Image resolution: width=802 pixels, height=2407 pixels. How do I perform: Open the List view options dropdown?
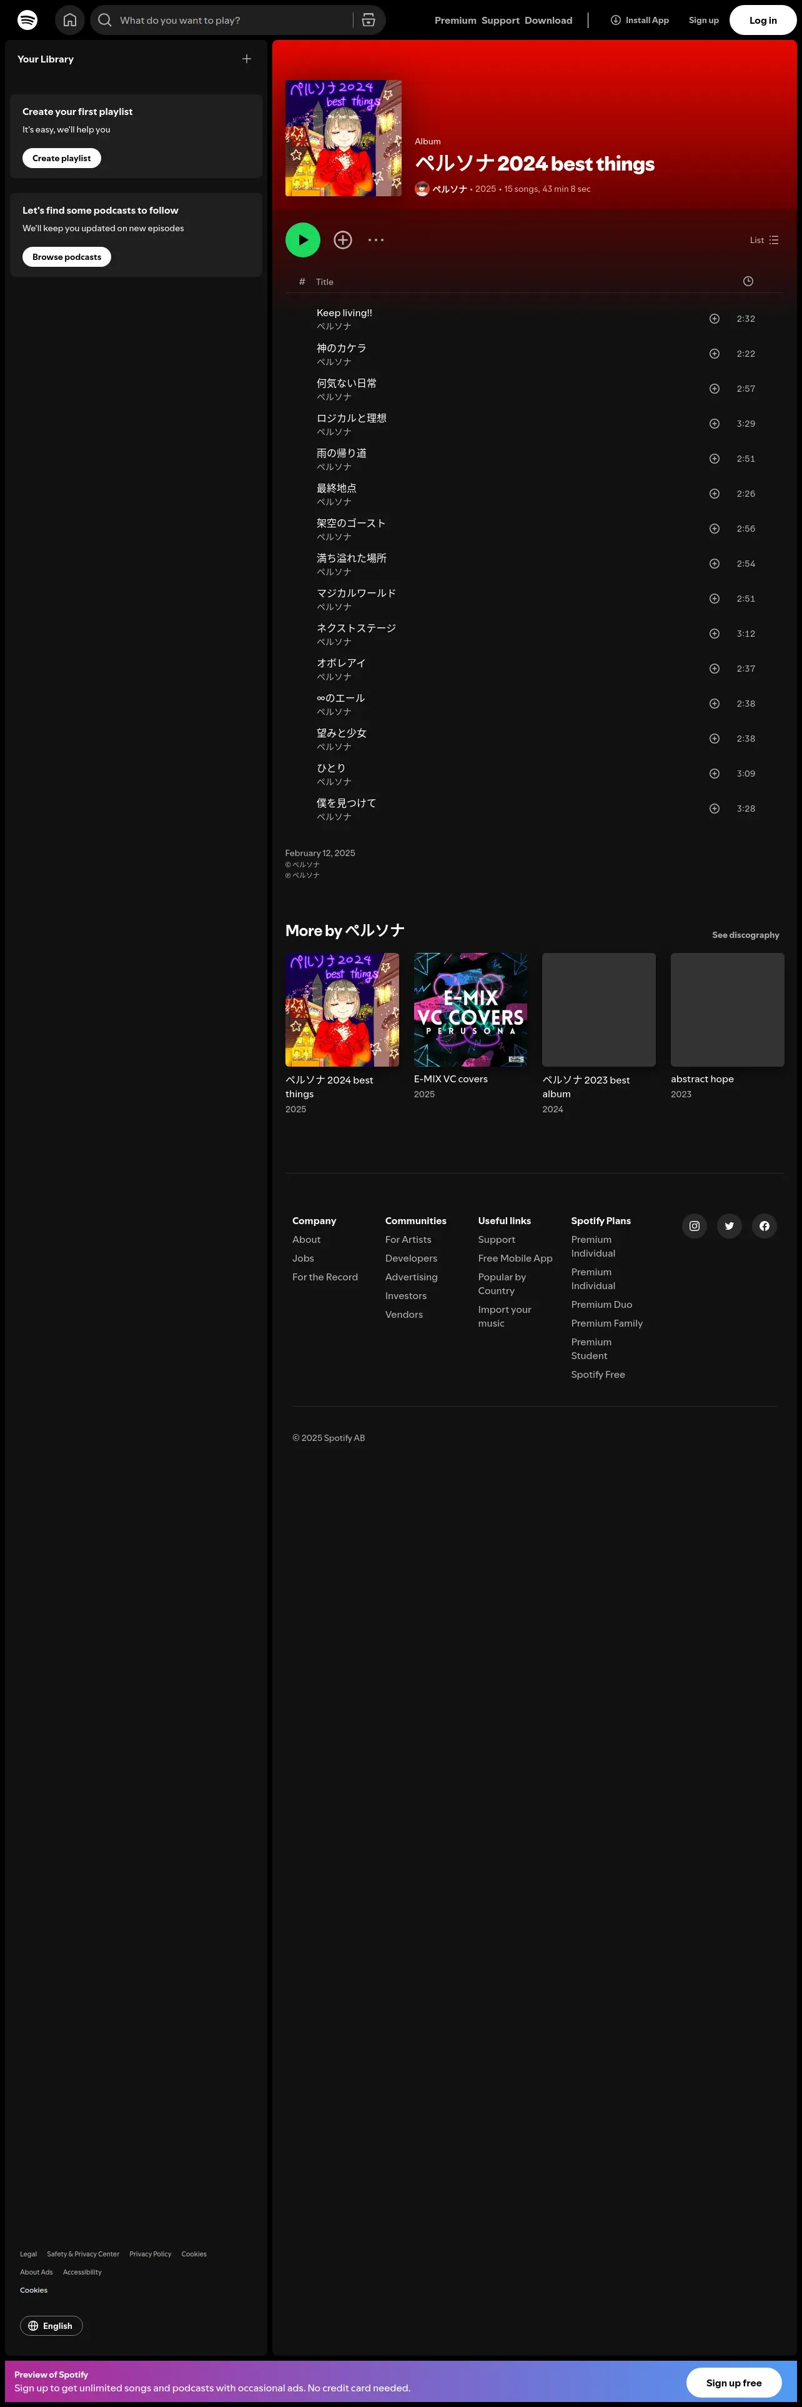click(x=764, y=240)
